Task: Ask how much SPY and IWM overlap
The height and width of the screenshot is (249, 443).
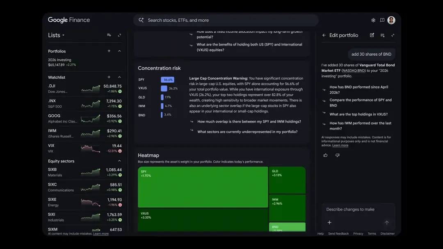Action: (249, 122)
